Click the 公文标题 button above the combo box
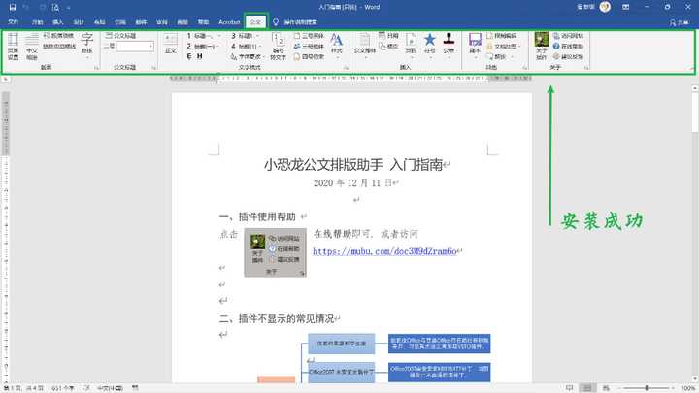The width and height of the screenshot is (699, 393). pyautogui.click(x=120, y=36)
